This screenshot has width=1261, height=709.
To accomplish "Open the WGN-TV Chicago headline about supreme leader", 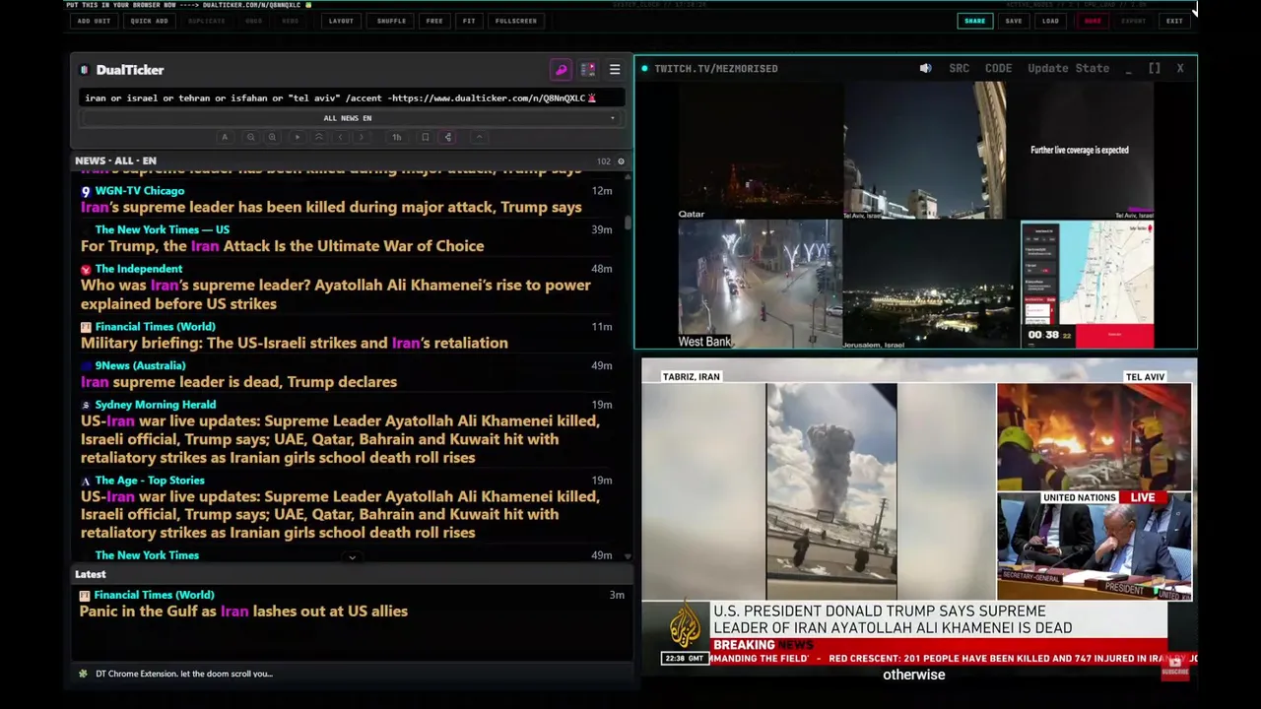I will coord(331,208).
